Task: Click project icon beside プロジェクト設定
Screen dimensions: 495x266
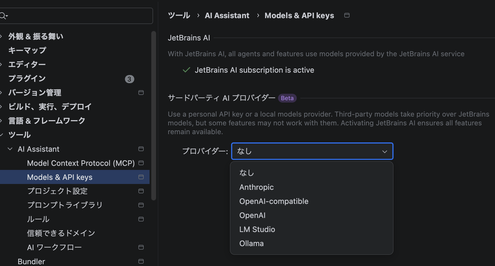Action: [141, 191]
